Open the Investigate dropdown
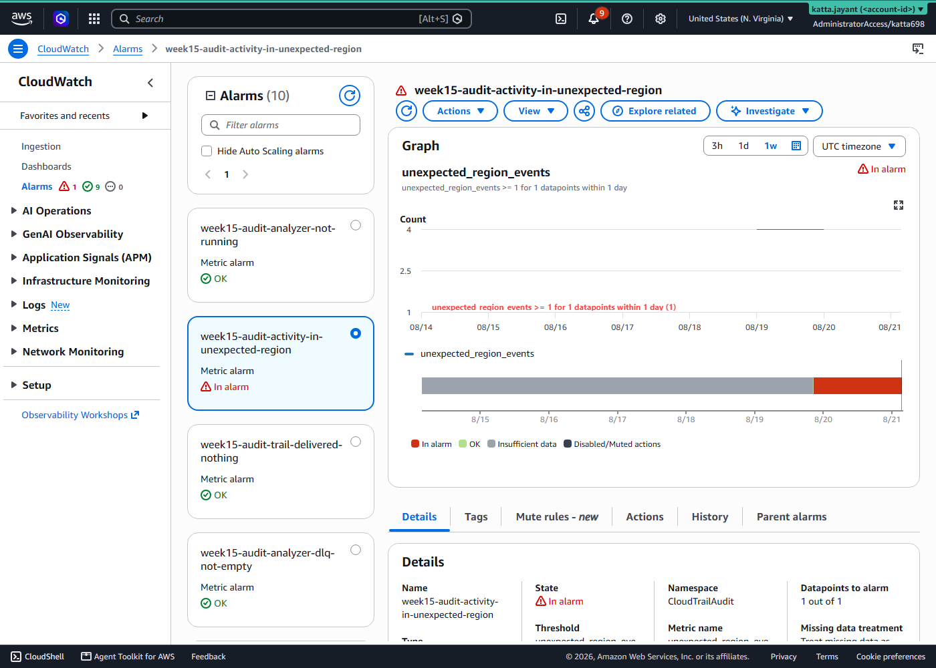Screen dimensions: 936x668 pos(770,111)
